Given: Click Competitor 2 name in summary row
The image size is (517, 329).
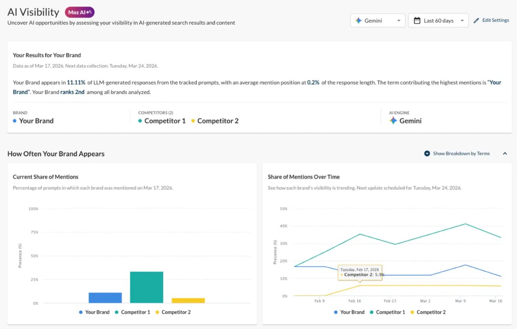Looking at the screenshot, I should point(218,121).
